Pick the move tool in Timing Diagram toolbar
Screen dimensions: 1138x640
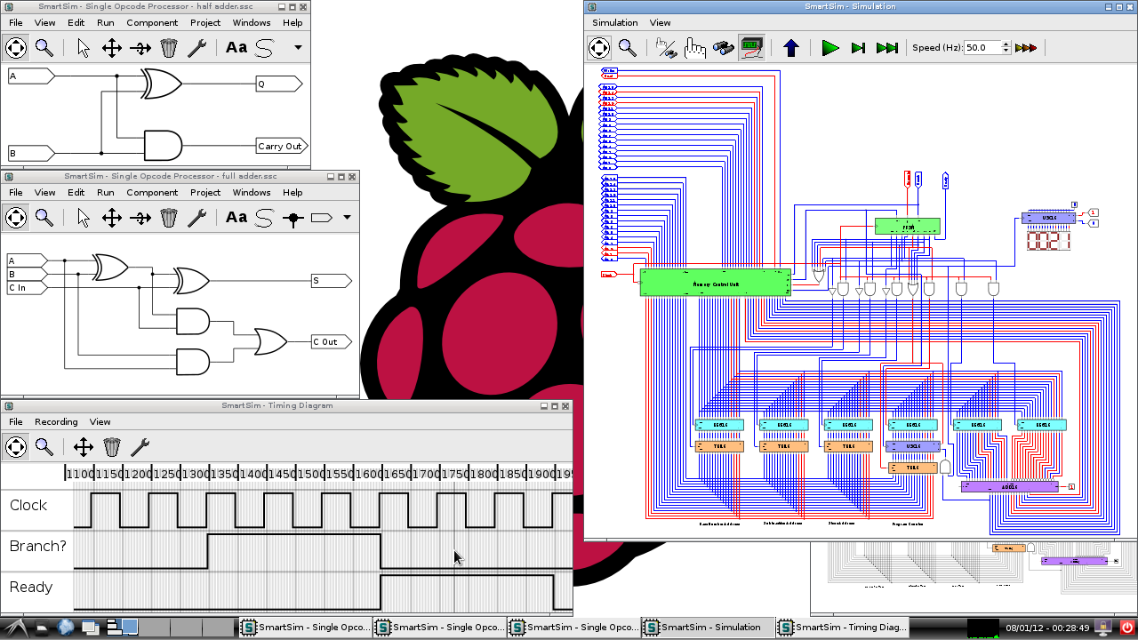pyautogui.click(x=84, y=446)
